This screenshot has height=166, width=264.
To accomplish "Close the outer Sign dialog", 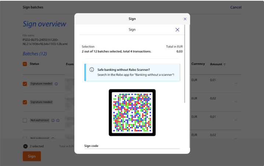I will [x=185, y=19].
